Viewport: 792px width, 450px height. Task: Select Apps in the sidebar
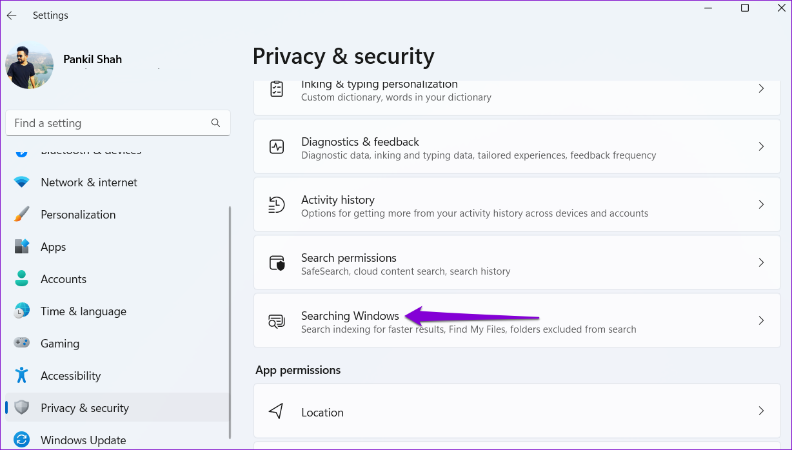[117, 247]
